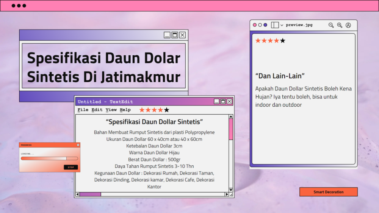Click the zoom in magnifier in preview.jpg window
The height and width of the screenshot is (213, 379).
tap(340, 25)
